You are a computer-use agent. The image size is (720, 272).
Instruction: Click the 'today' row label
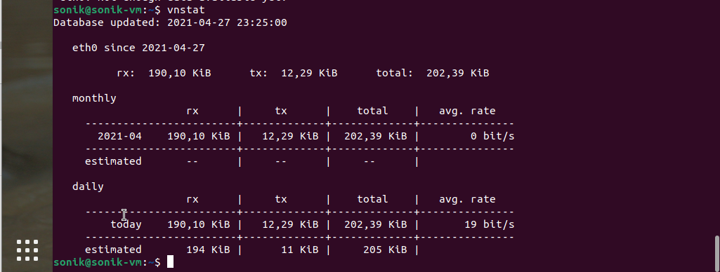(x=126, y=224)
